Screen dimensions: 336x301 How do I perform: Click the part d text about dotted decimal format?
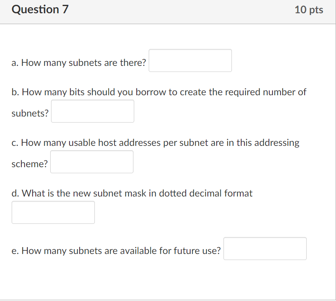click(x=132, y=193)
